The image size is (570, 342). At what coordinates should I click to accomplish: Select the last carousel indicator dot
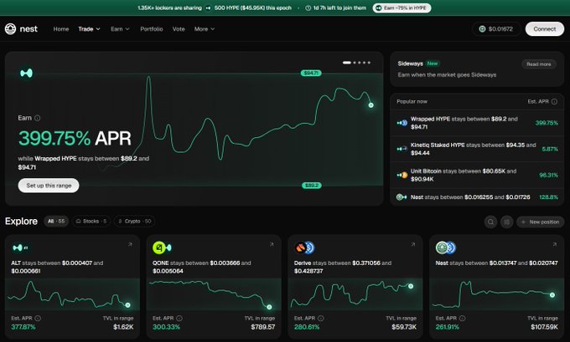(x=369, y=63)
